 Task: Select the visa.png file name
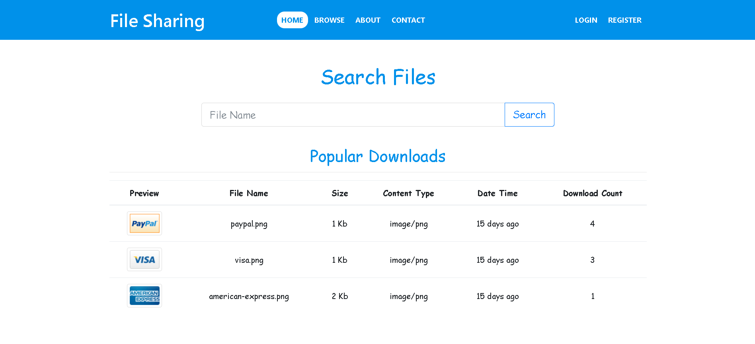click(x=249, y=260)
